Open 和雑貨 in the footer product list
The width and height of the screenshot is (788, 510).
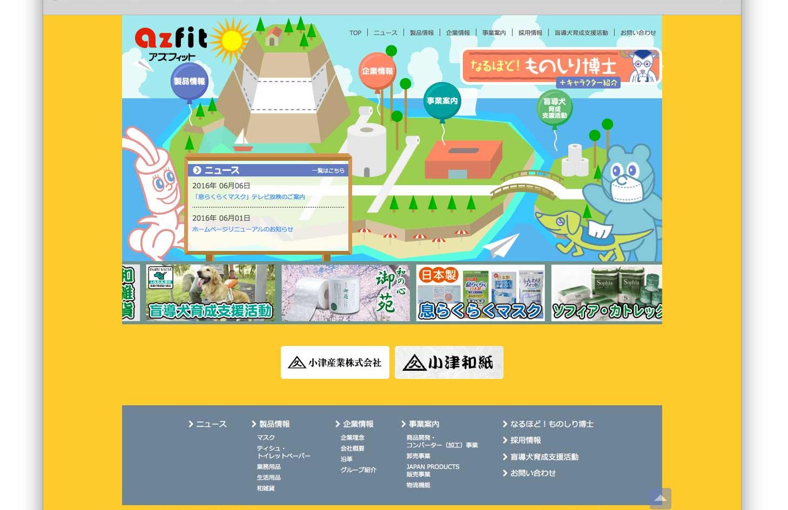(266, 488)
